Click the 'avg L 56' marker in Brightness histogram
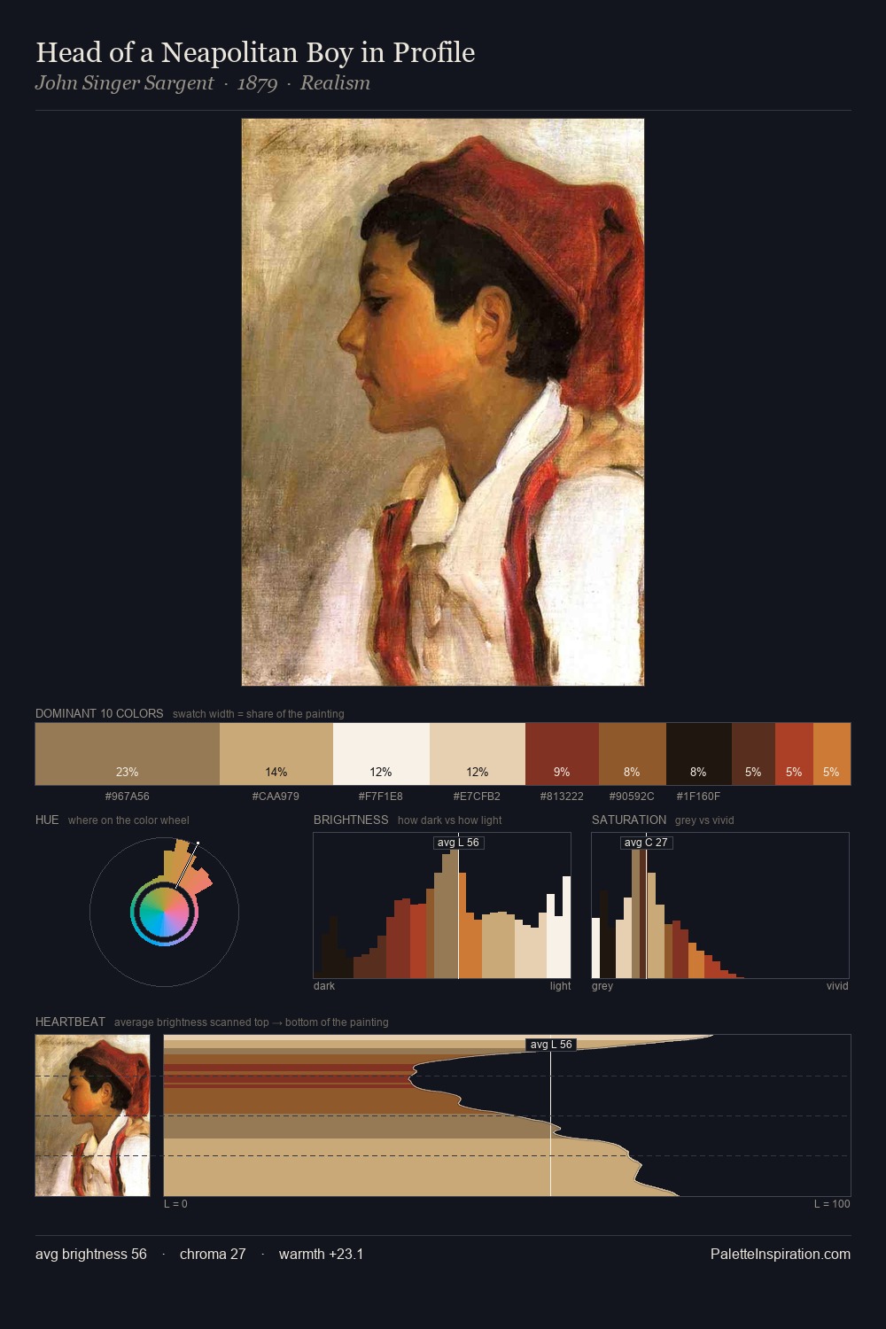The width and height of the screenshot is (886, 1329). click(459, 843)
